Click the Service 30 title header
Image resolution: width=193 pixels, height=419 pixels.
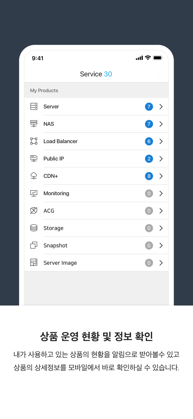pos(96,74)
